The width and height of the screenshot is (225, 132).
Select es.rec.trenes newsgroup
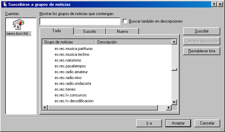pyautogui.click(x=65, y=89)
